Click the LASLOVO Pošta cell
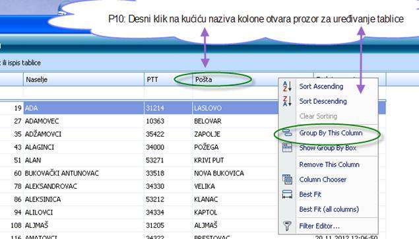This screenshot has height=239, width=419. pos(235,108)
